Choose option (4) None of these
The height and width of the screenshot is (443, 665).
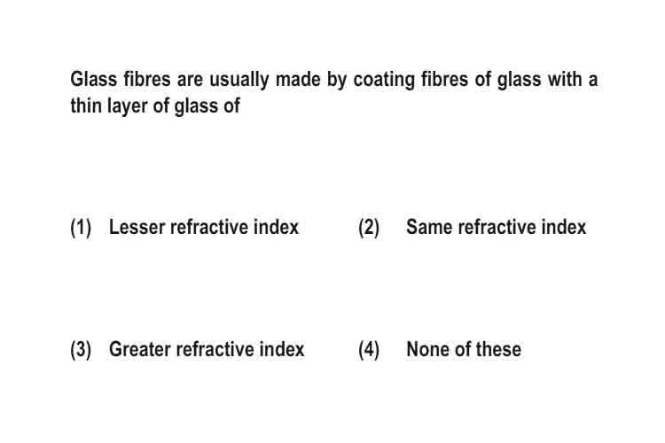coord(440,349)
